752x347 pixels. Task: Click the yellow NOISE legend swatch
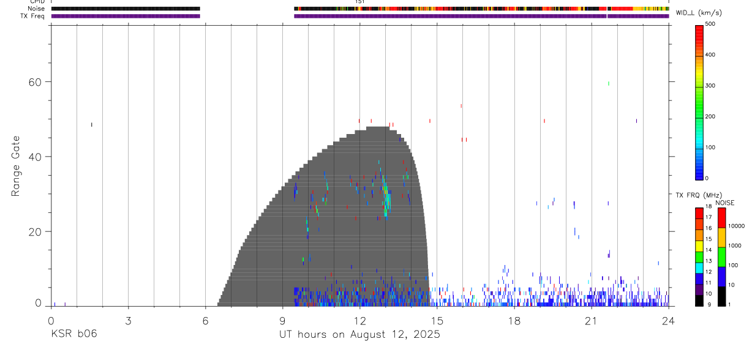click(722, 237)
